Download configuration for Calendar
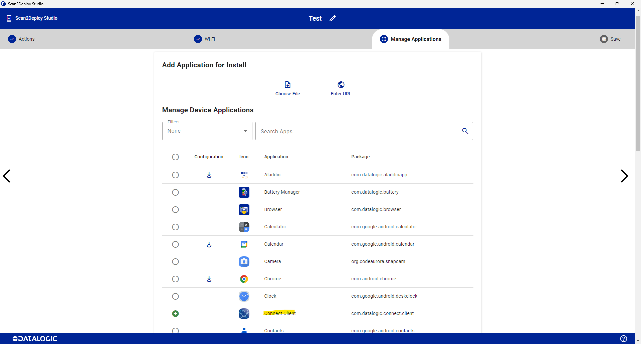 pyautogui.click(x=209, y=244)
